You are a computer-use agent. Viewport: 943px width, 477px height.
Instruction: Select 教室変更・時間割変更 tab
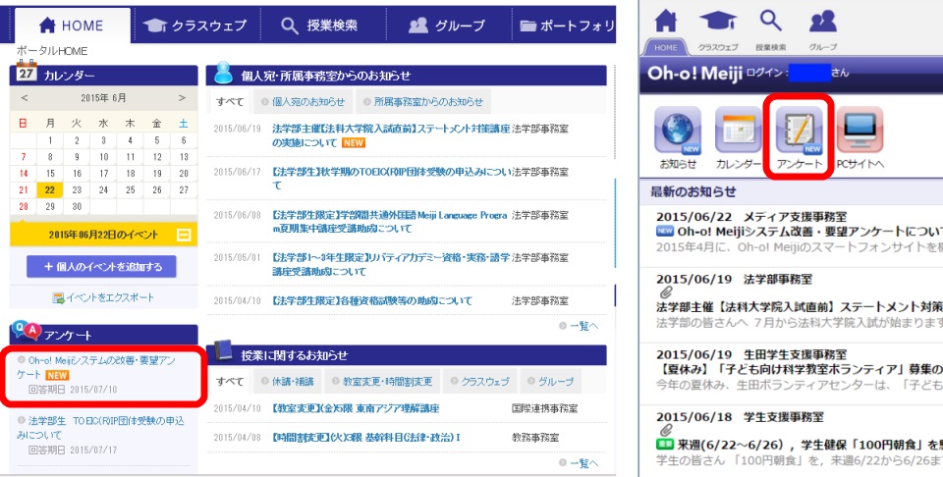coord(383,382)
